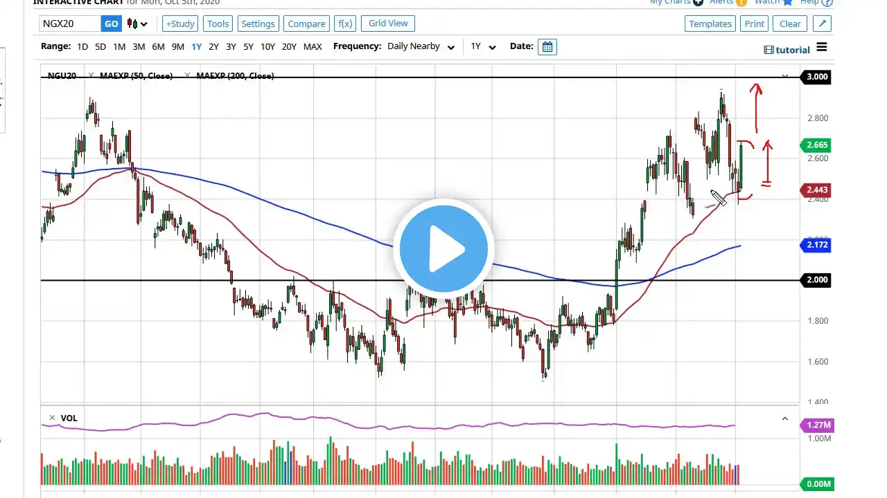Open the Compare panel
This screenshot has height=498, width=887.
[306, 24]
